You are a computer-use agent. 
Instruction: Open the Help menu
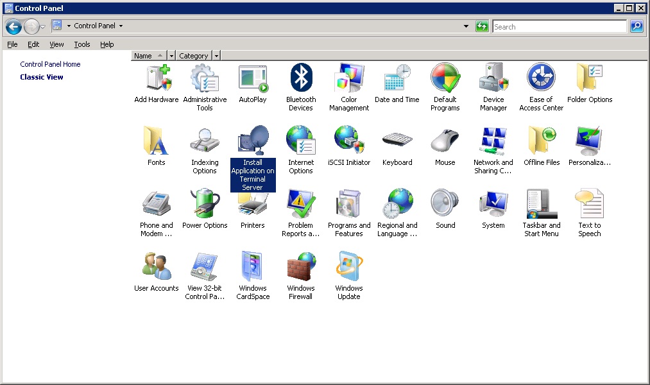pyautogui.click(x=107, y=44)
